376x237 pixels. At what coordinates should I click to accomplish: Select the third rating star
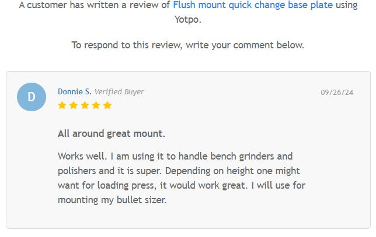[x=84, y=105]
